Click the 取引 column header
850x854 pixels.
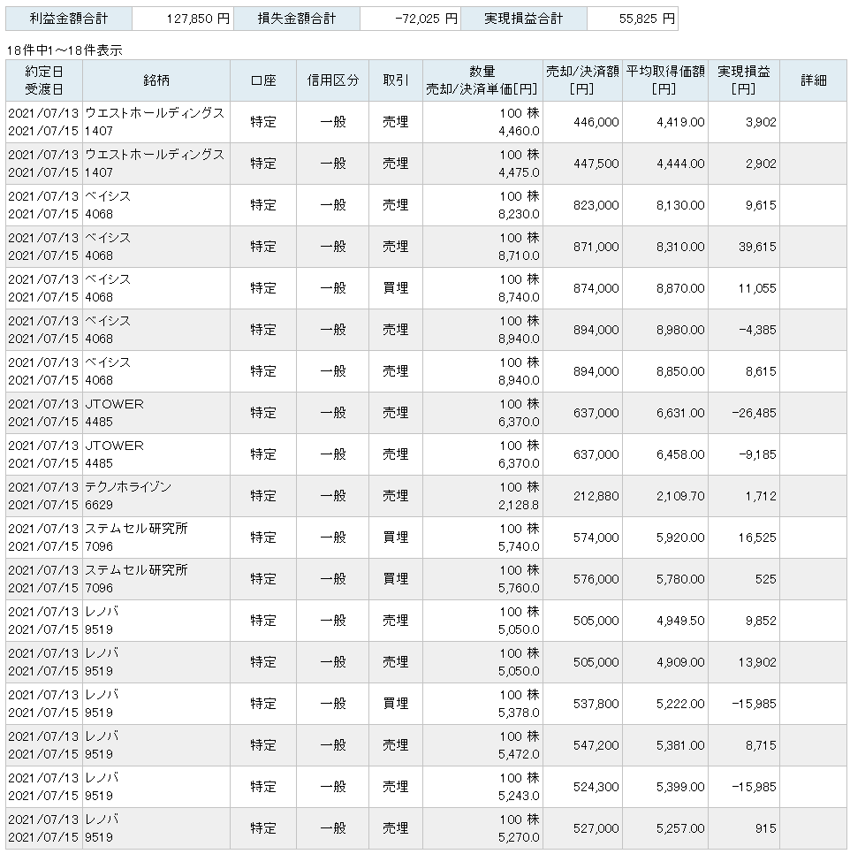coord(396,80)
